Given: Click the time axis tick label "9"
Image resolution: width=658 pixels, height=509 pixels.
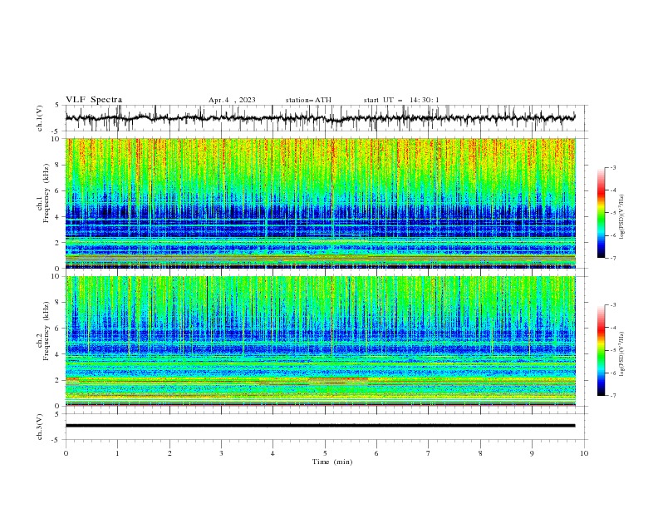Looking at the screenshot, I should point(532,453).
